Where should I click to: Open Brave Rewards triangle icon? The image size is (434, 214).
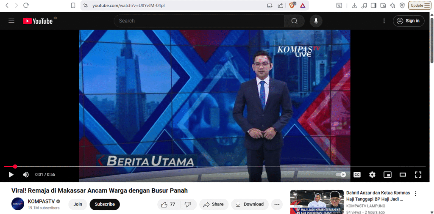[x=302, y=5]
